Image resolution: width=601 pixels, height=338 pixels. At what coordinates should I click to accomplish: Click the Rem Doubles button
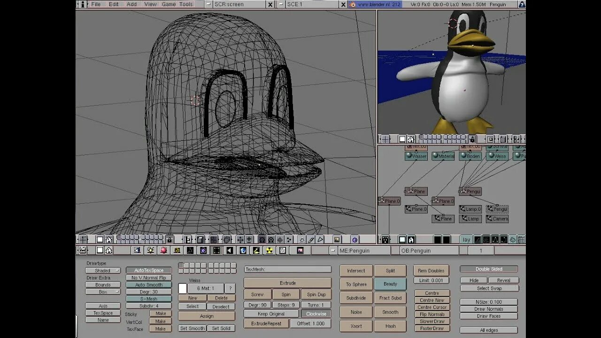click(x=431, y=271)
